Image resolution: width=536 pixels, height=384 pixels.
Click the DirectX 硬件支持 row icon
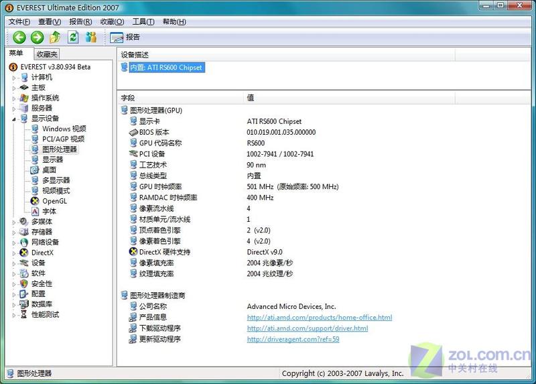click(133, 252)
